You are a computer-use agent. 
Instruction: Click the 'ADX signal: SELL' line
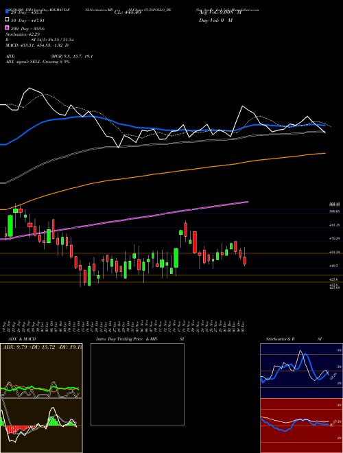point(38,62)
